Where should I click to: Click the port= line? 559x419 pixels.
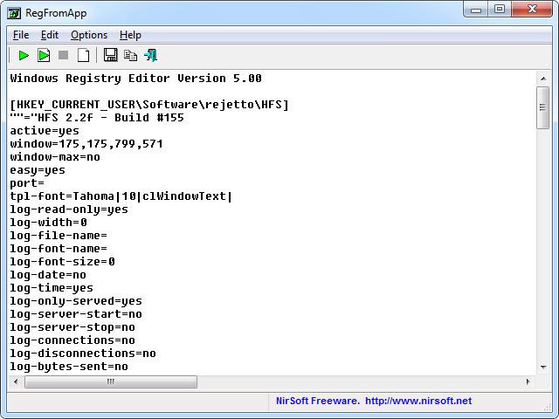pos(27,183)
